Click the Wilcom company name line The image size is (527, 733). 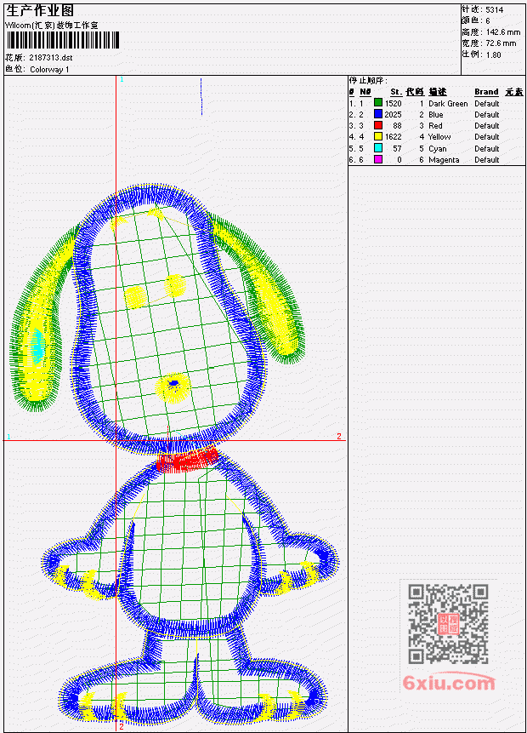click(x=52, y=26)
